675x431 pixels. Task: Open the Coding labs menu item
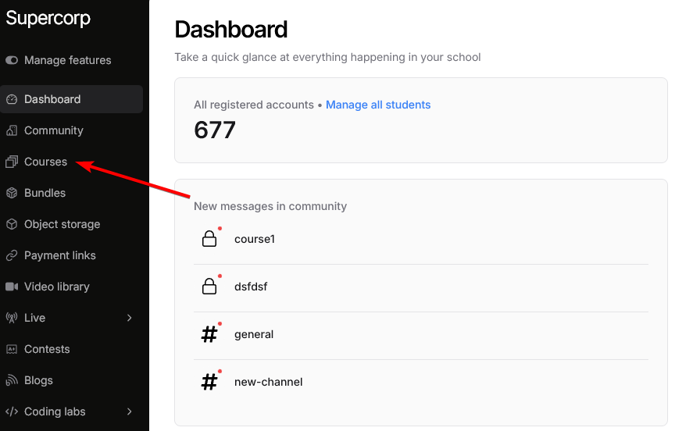pos(55,411)
